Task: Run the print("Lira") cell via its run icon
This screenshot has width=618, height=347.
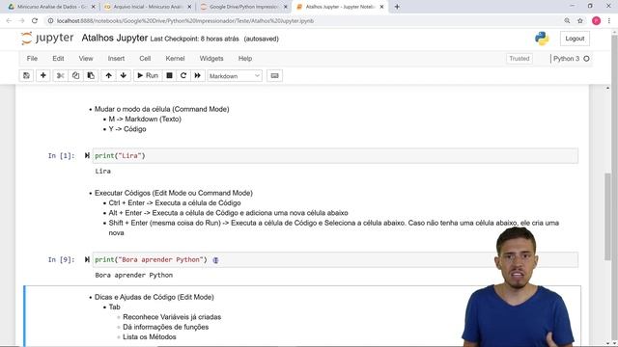Action: [87, 155]
